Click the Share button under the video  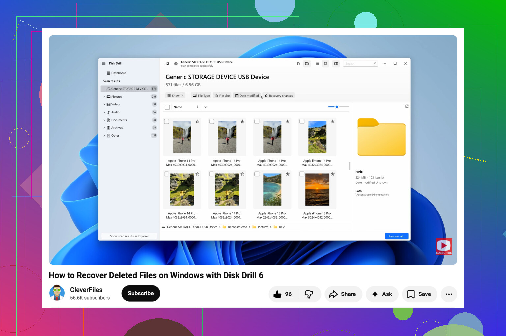(343, 294)
